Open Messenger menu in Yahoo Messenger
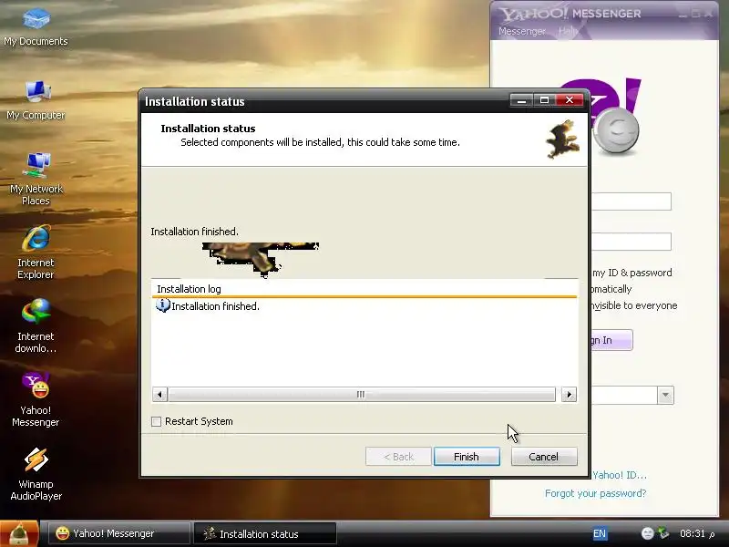 point(521,31)
